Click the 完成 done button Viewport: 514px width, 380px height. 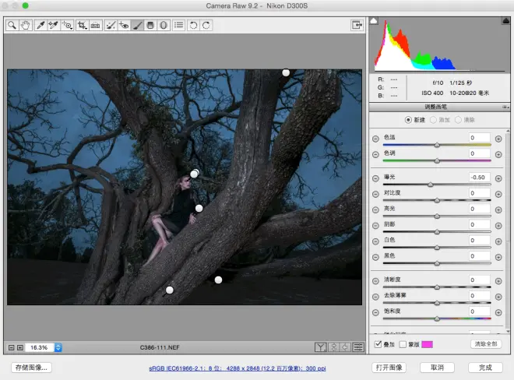(485, 368)
